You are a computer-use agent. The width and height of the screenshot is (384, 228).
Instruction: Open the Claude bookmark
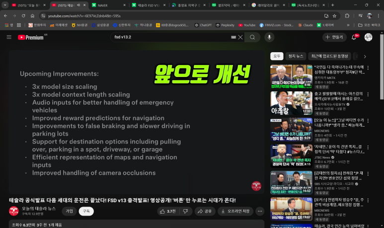(306, 25)
